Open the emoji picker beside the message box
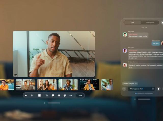This screenshot has height=121, width=163. tap(158, 89)
